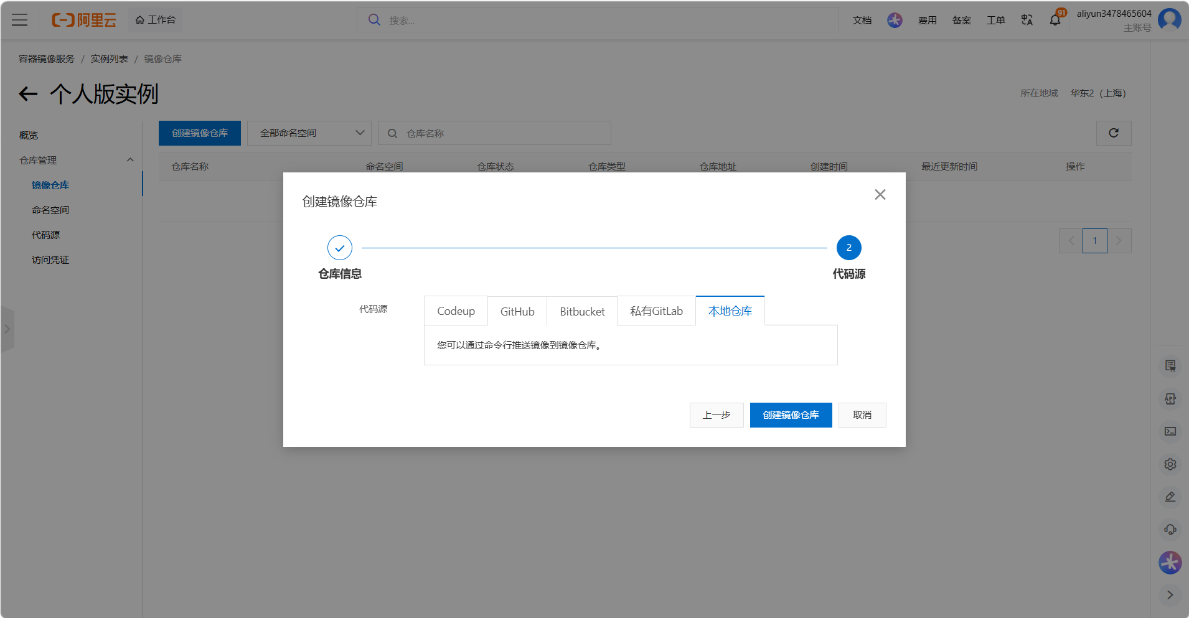The height and width of the screenshot is (618, 1189).
Task: Click the background 创建镜像仓库 toolbar button
Action: pos(200,133)
